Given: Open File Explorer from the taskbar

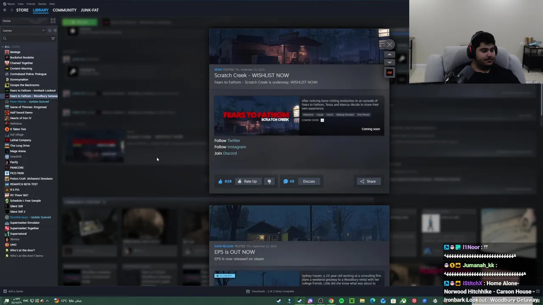Looking at the screenshot, I should point(362,301).
